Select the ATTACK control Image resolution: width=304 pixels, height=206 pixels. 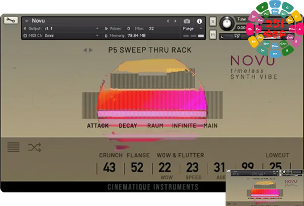[98, 125]
